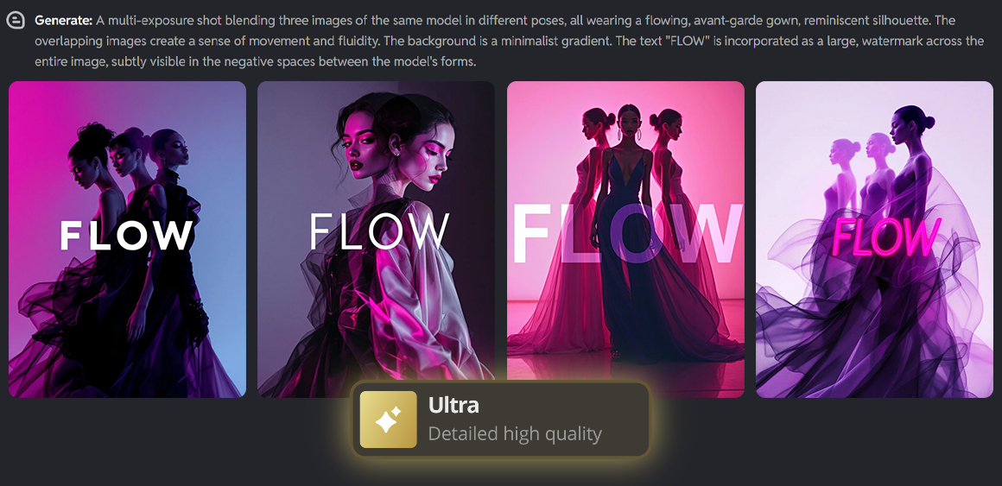Viewport: 1002px width, 486px height.
Task: Click the "Ultra" title text
Action: coord(453,406)
